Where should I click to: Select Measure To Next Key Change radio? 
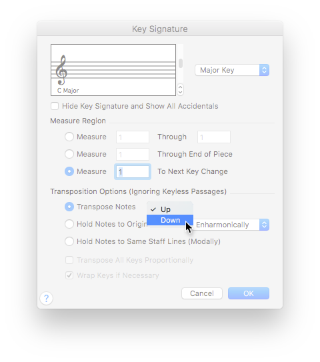[x=69, y=171]
